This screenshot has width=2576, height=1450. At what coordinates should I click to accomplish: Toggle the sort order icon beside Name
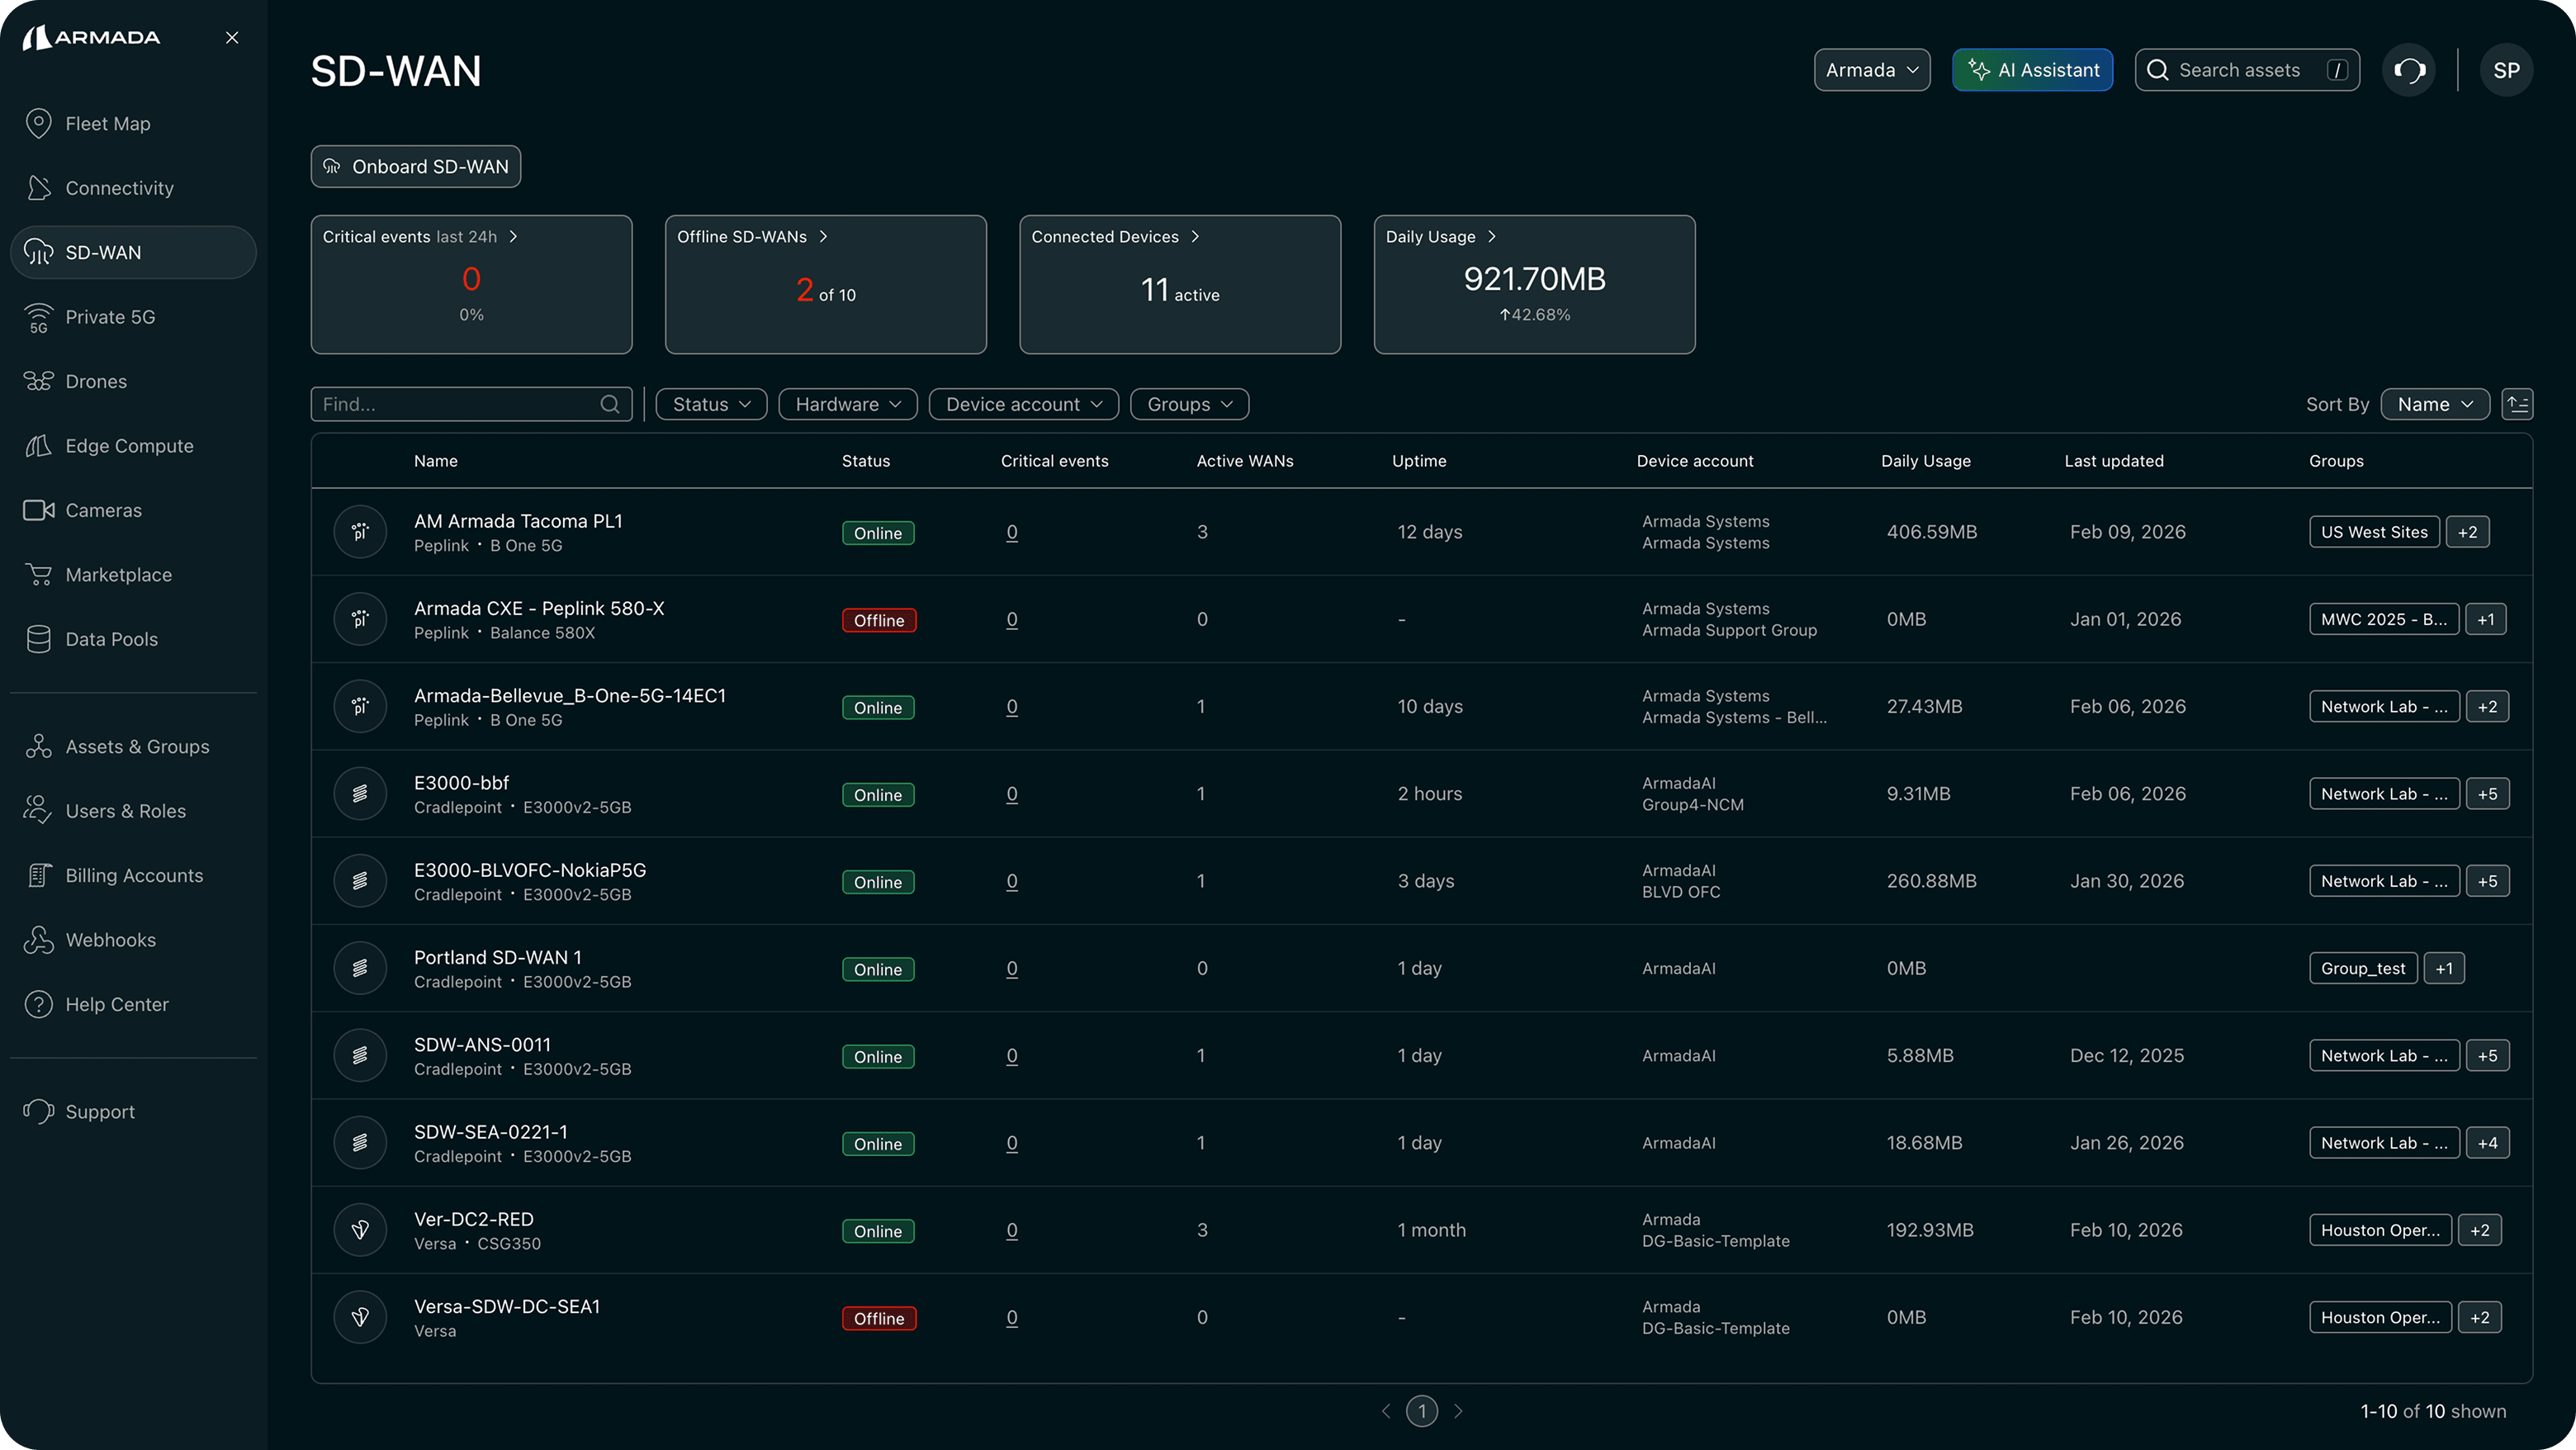coord(2517,404)
